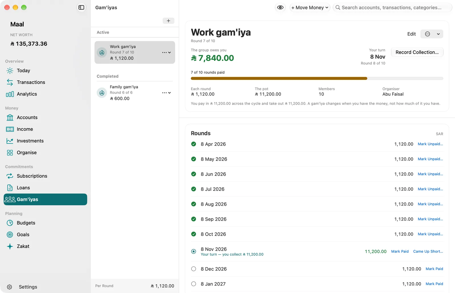Expand Work gam'iya row options menu
The width and height of the screenshot is (455, 293).
(x=166, y=53)
